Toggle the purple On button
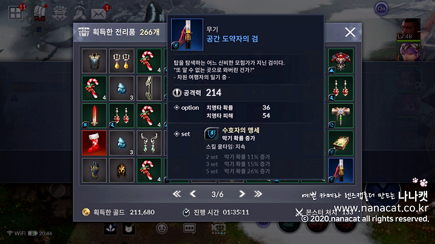 point(381,8)
